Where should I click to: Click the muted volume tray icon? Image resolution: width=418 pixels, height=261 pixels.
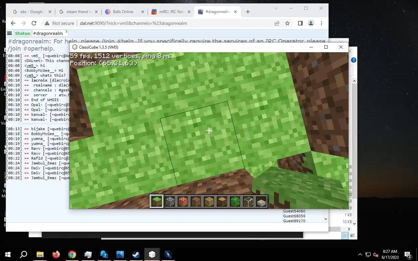click(x=376, y=254)
